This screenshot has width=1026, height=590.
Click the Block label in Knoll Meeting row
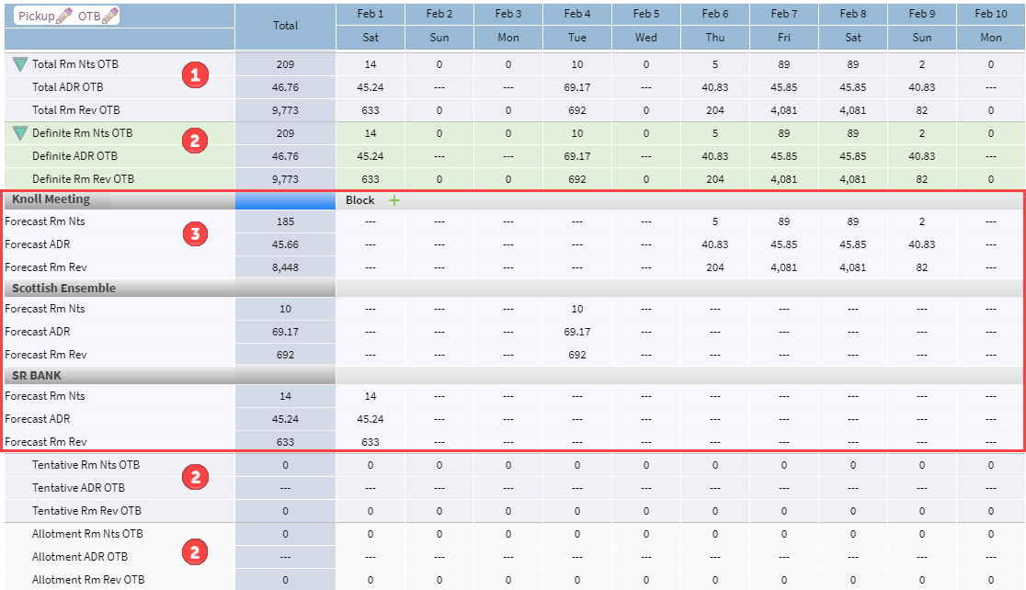pos(359,200)
